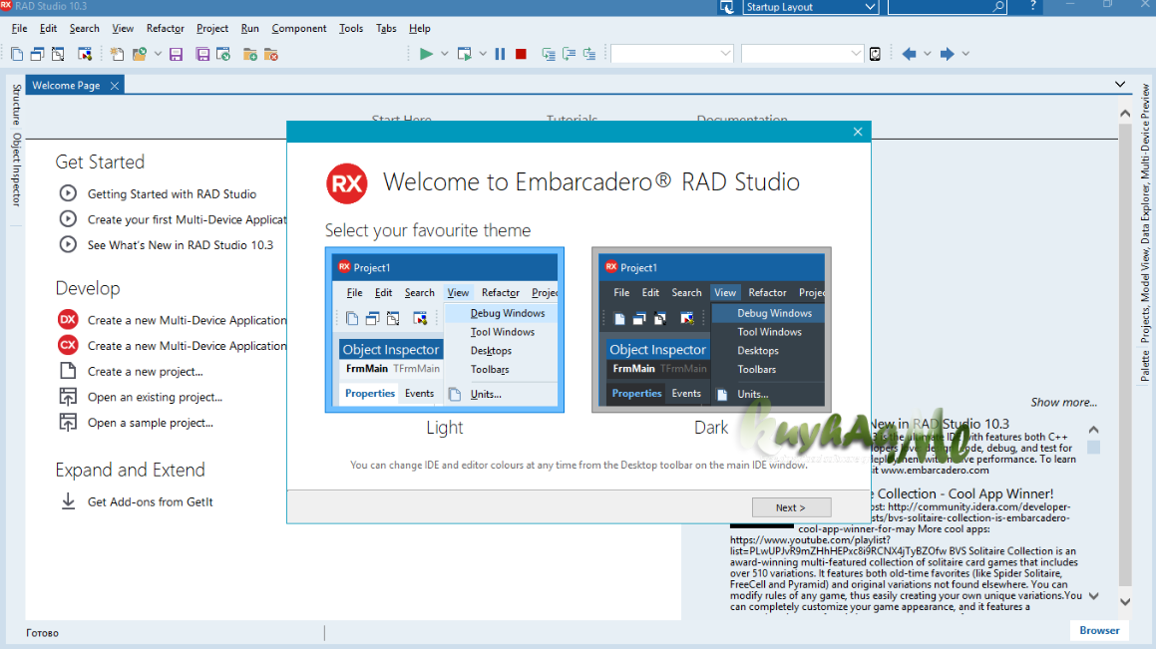
Task: Select the Welcome Page tab
Action: pyautogui.click(x=66, y=85)
